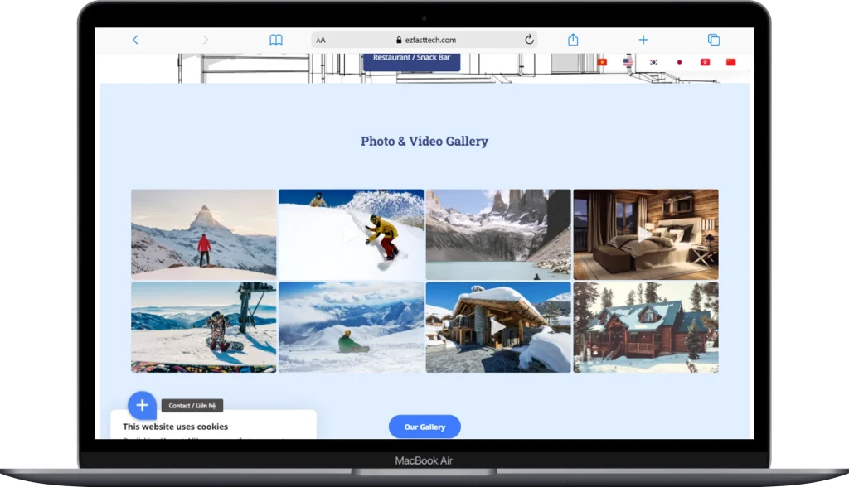Screen dimensions: 849x487
Task: Click the Contact / Liên hệ label
Action: coord(192,405)
